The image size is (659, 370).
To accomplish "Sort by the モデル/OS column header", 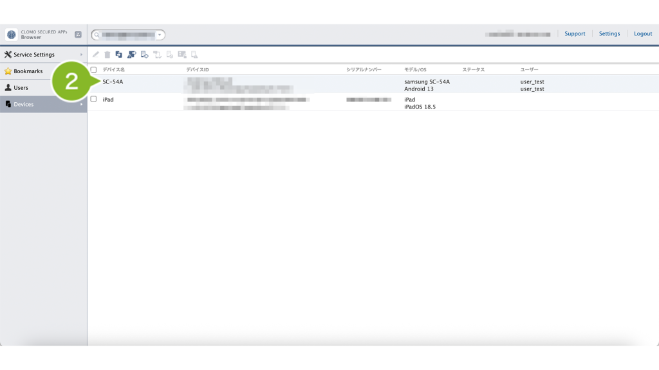I will (415, 69).
